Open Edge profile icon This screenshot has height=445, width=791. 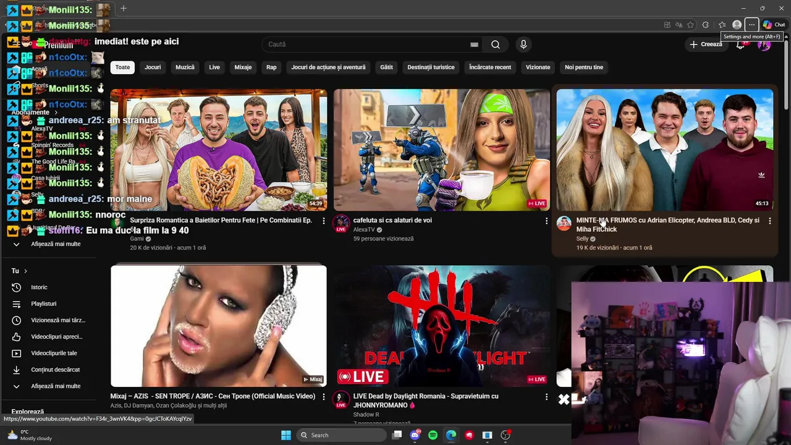(737, 25)
